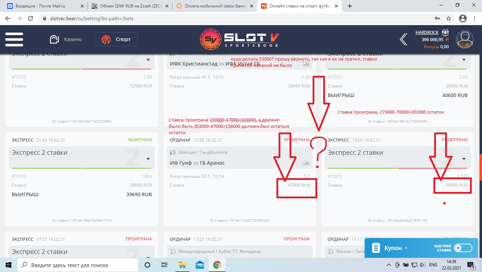Screen dimensions: 482x272
Task: Click the sport icon beside Россия / Лига
Action: point(331,251)
